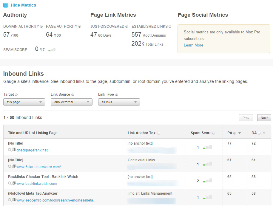Click the Spam Score column info icon
This screenshot has height=206, width=273.
coord(214,133)
